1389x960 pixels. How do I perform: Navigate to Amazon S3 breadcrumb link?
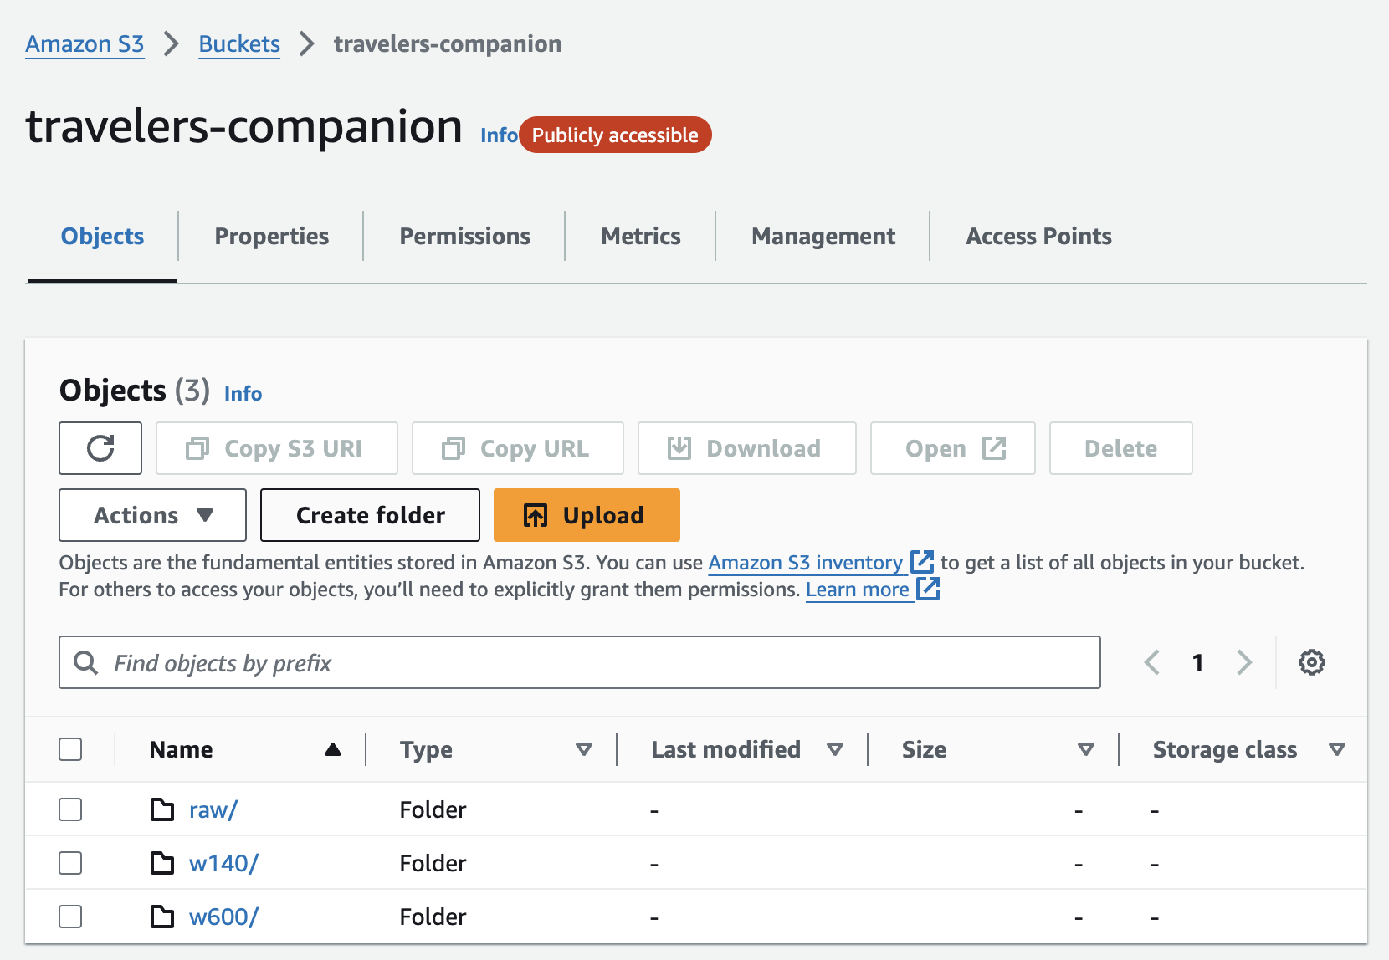(85, 43)
